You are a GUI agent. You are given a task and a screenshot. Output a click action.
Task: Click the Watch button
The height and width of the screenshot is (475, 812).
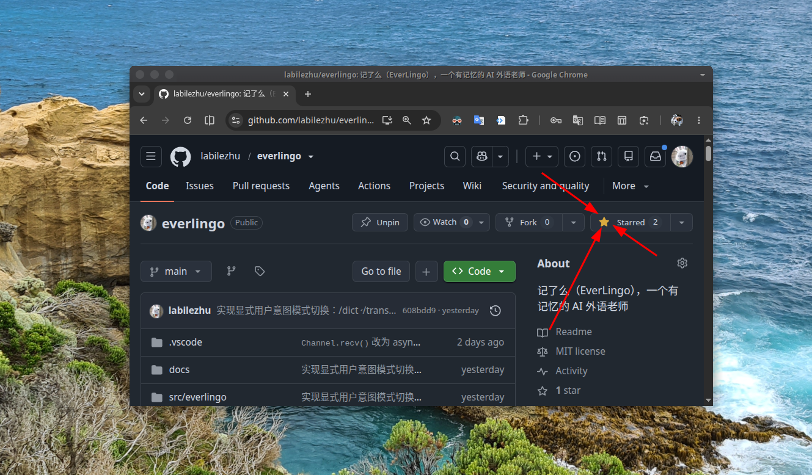(444, 222)
